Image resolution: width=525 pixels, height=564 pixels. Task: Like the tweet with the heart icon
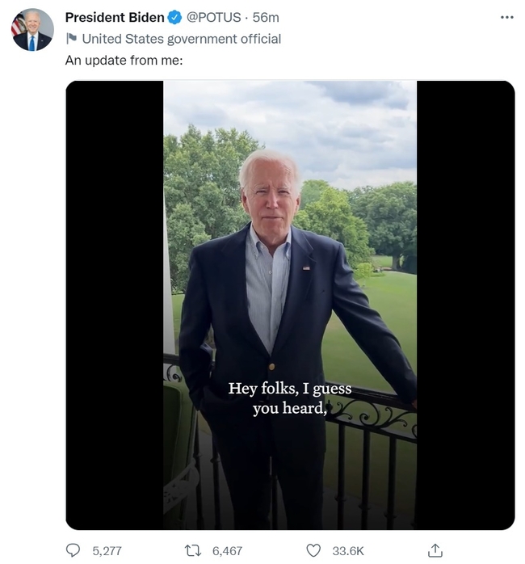(313, 550)
